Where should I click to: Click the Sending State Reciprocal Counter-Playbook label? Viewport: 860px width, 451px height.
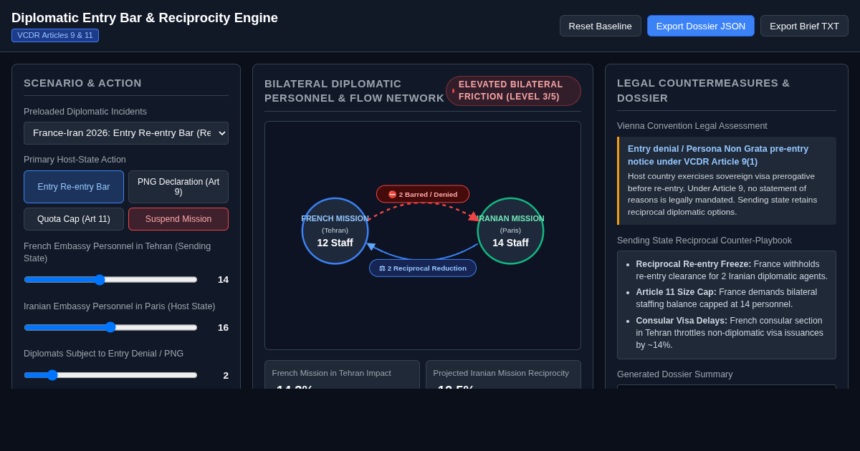pyautogui.click(x=704, y=241)
